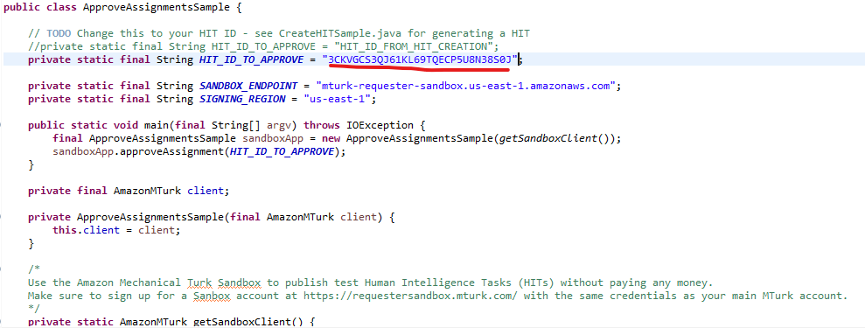Click the throws keyword
Image resolution: width=865 pixels, height=328 pixels.
pos(322,126)
